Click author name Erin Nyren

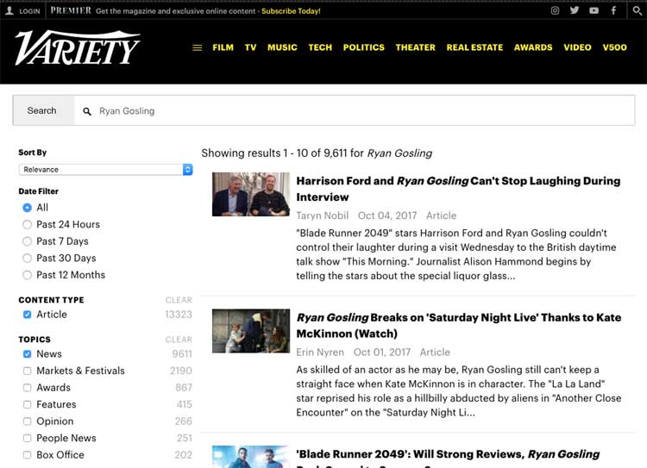pyautogui.click(x=320, y=353)
